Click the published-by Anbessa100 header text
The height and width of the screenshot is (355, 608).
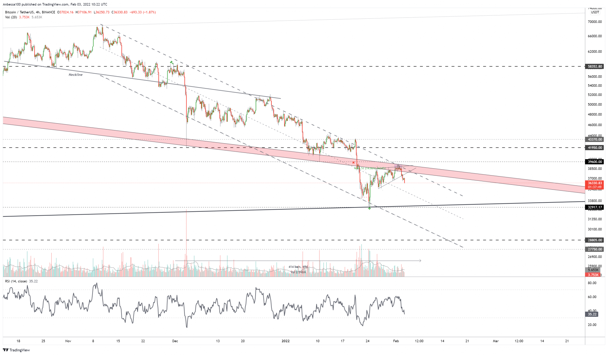pyautogui.click(x=55, y=4)
